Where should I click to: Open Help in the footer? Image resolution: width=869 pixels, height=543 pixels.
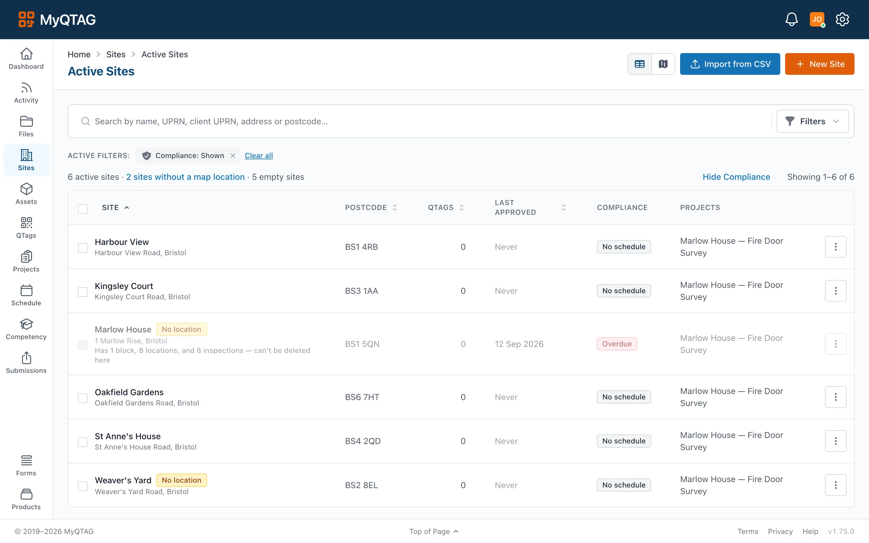pos(810,531)
